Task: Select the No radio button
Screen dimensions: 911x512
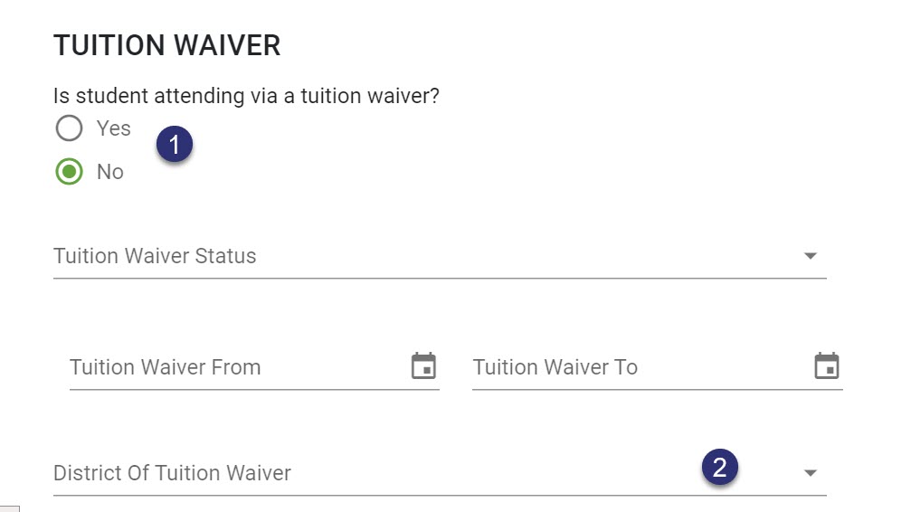Action: (x=69, y=172)
